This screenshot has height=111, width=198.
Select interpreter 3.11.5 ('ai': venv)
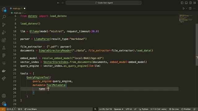(x=158, y=109)
